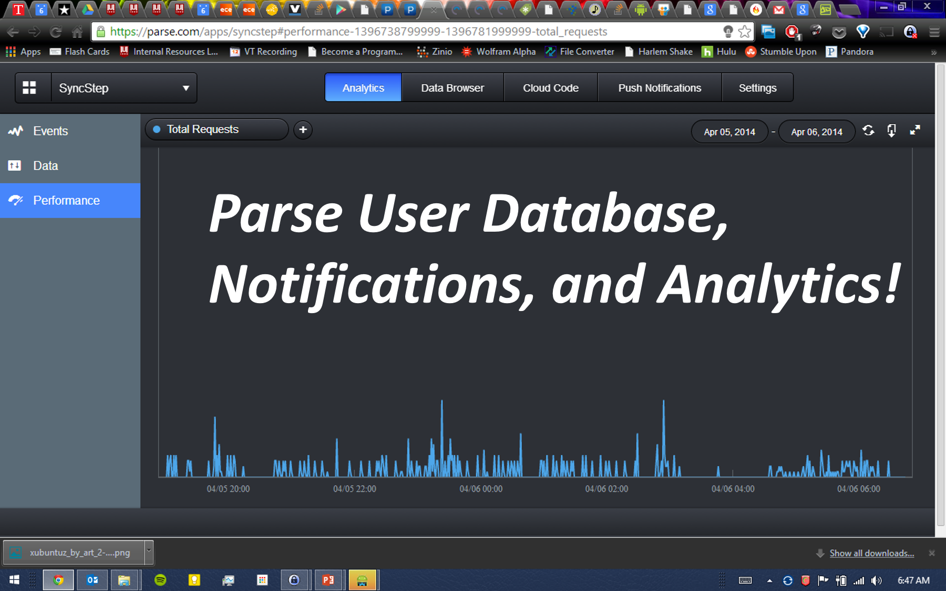Viewport: 946px width, 591px height.
Task: Open Events in the analytics sidebar
Action: (70, 131)
